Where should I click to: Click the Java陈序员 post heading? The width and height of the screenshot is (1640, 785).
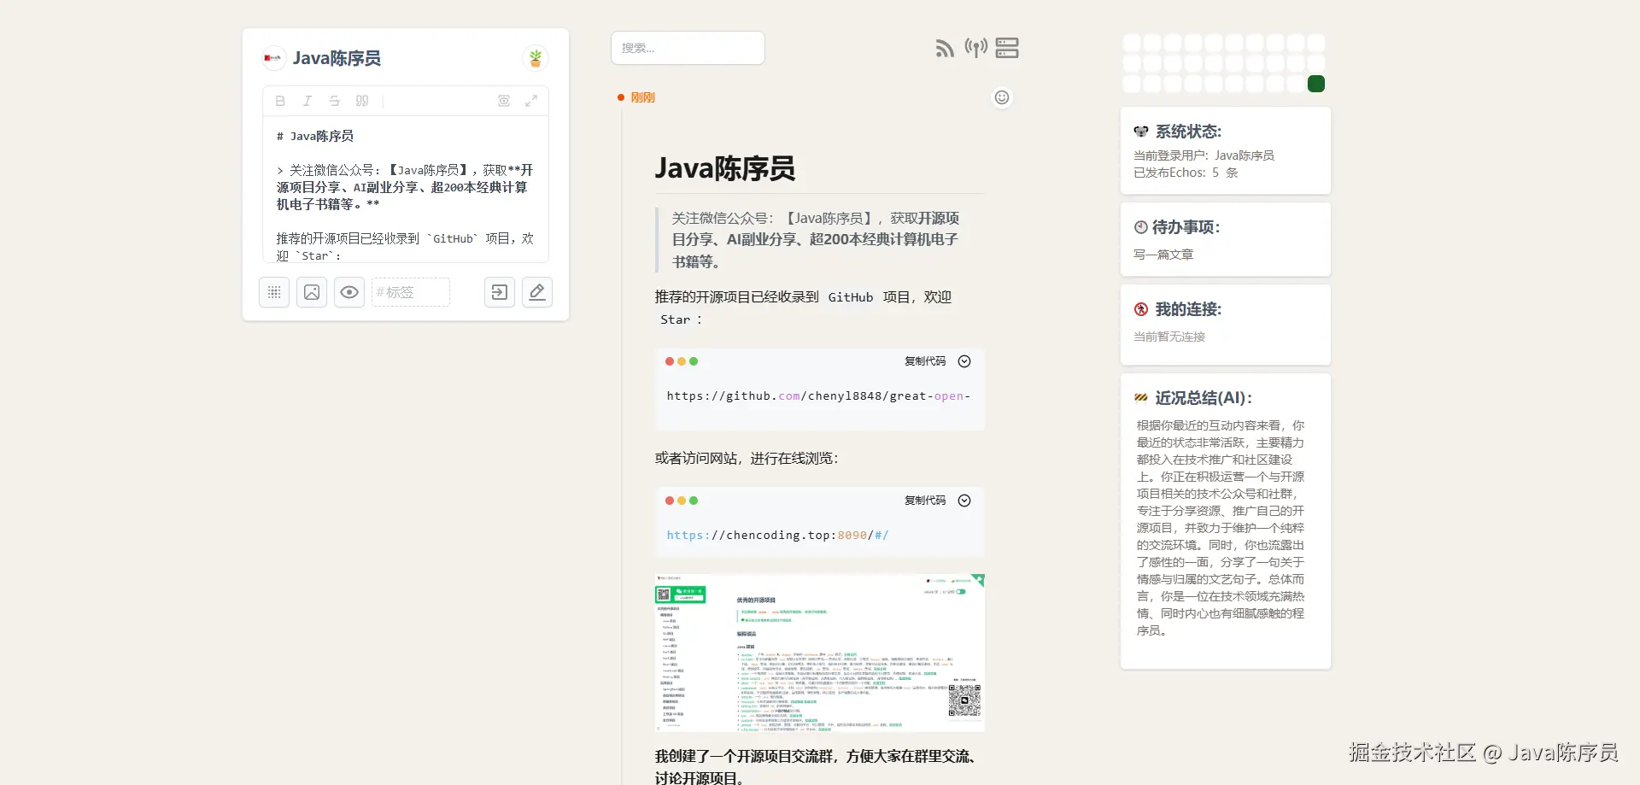pyautogui.click(x=725, y=168)
